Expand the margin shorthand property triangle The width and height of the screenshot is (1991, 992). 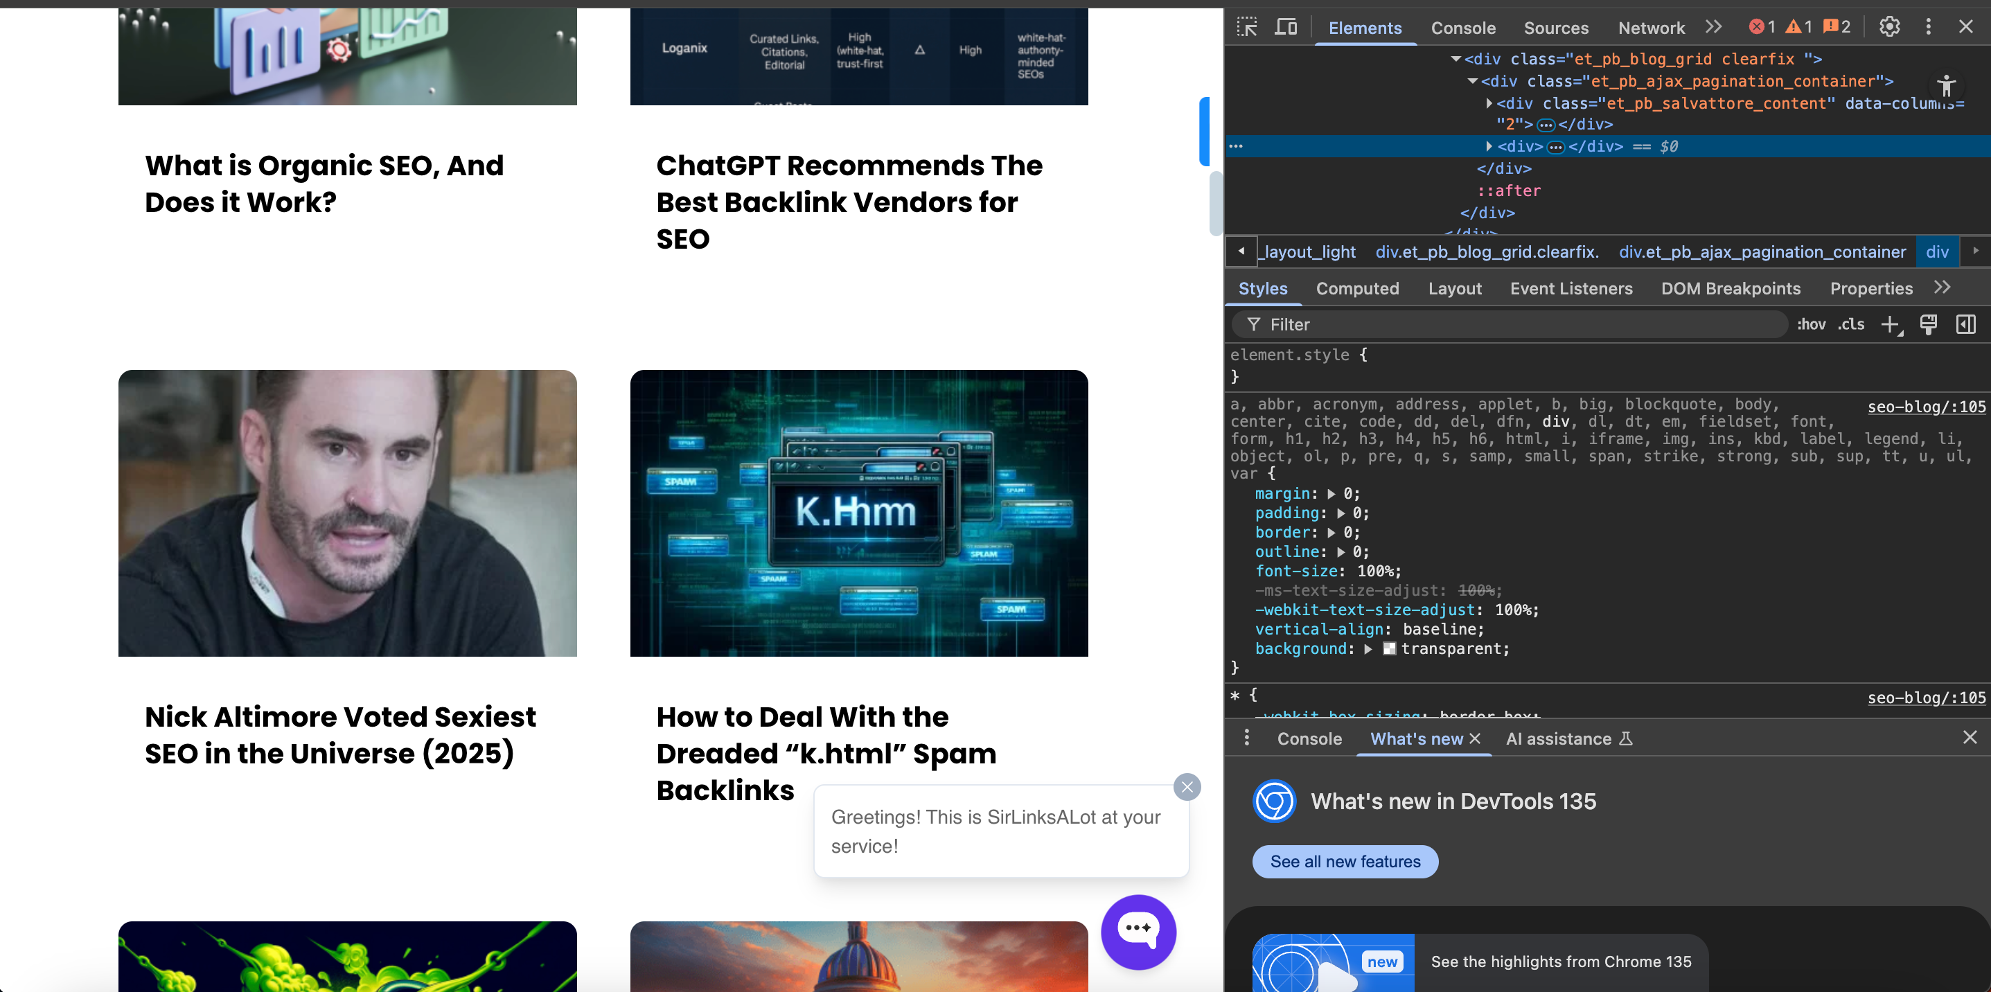[1331, 494]
